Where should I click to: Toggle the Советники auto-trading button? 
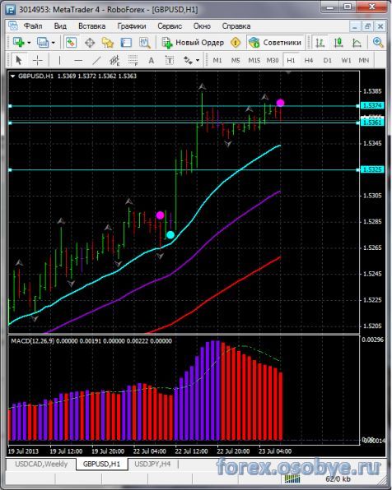pos(276,42)
